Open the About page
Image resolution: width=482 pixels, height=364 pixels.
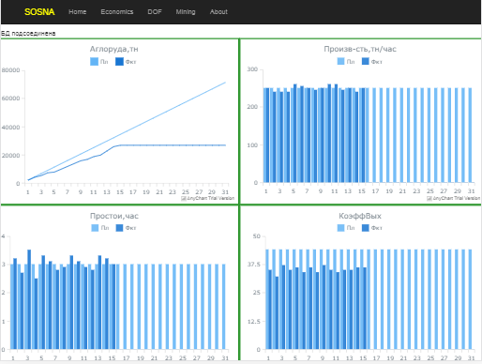[218, 12]
